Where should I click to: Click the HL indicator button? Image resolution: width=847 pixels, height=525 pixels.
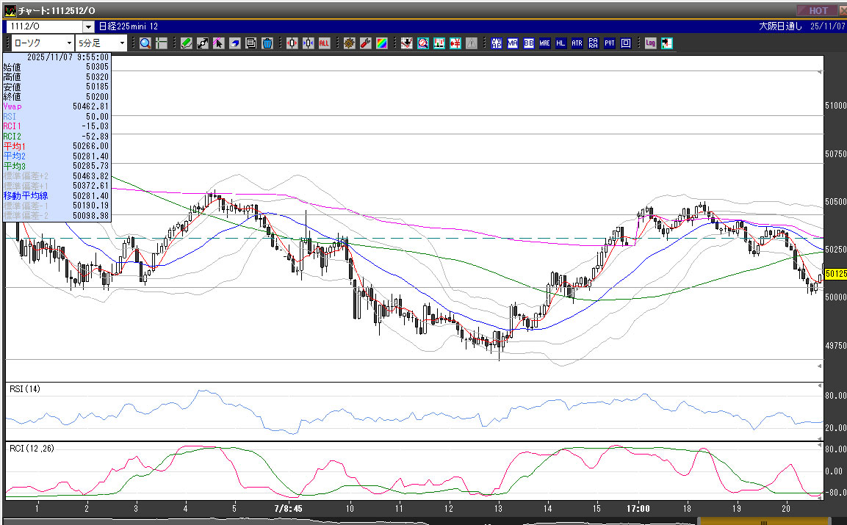tap(561, 43)
